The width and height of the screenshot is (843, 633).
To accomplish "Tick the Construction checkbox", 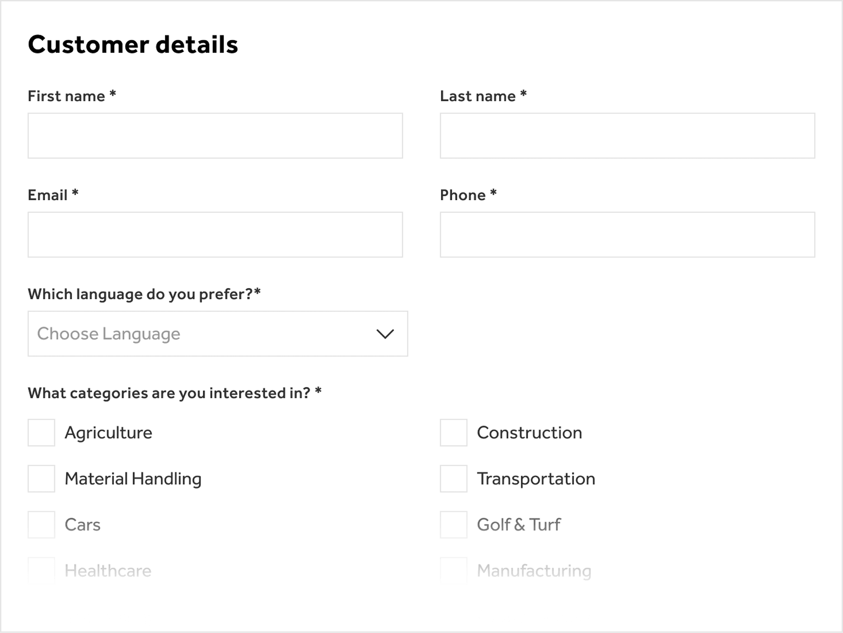I will coord(454,433).
